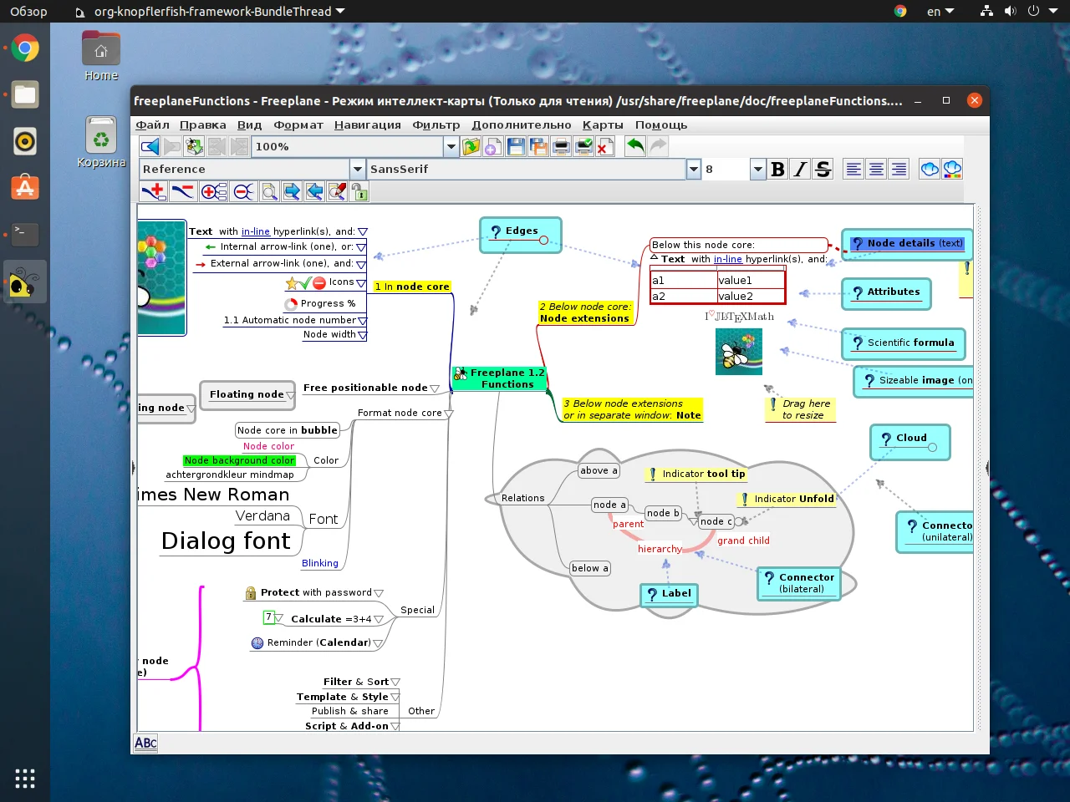Image resolution: width=1070 pixels, height=802 pixels.
Task: Open the zoom level 100% dropdown
Action: coord(450,146)
